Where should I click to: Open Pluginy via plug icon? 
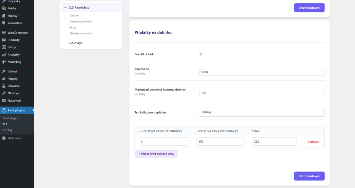[x=4, y=79]
